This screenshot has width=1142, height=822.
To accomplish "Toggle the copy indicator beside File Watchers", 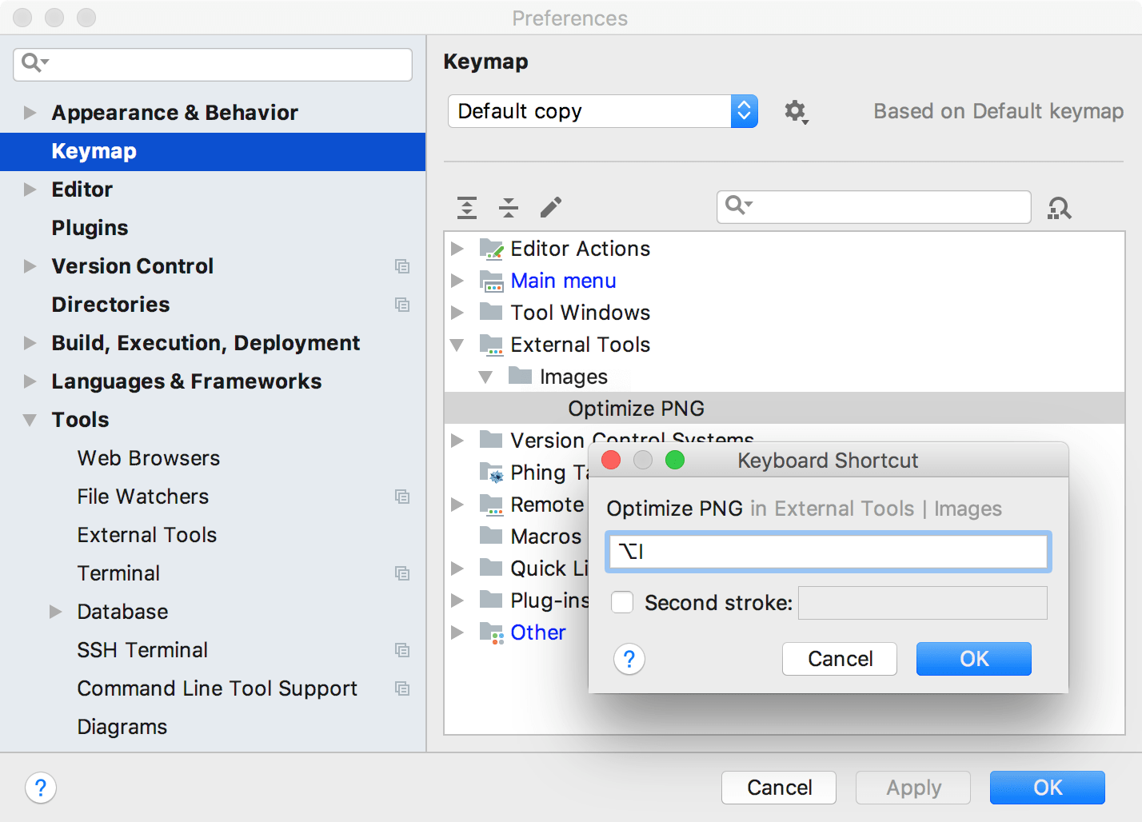I will 403,497.
